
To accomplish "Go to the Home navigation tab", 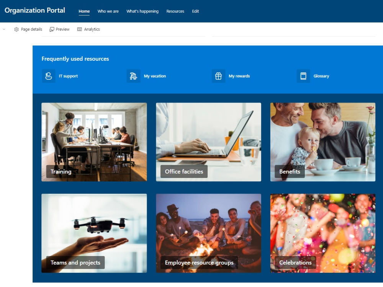I will click(84, 11).
